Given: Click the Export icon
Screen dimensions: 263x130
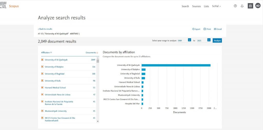Looking at the screenshot, I should [x=193, y=29].
